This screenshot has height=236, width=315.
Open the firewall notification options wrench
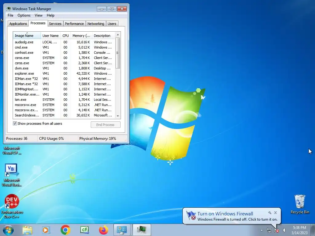(269, 213)
